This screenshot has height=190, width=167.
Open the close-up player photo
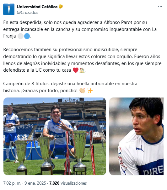click(x=136, y=136)
